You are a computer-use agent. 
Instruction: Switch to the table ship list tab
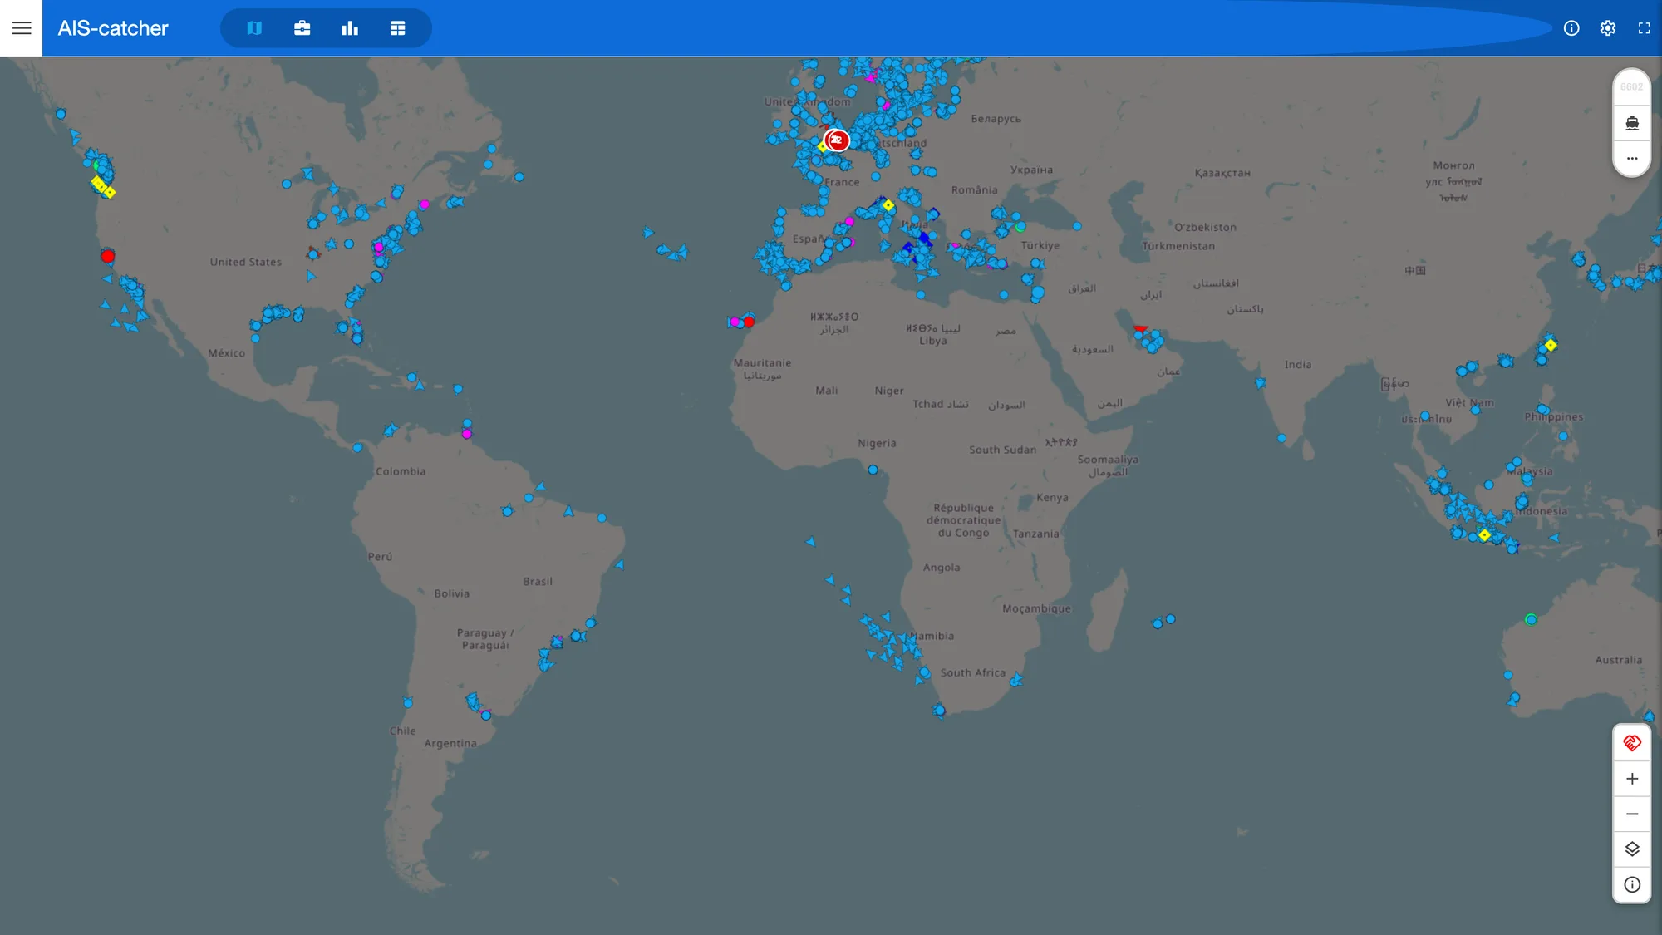tap(398, 28)
